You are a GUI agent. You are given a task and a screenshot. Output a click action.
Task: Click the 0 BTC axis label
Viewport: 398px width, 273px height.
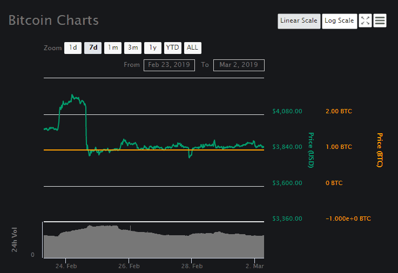(334, 183)
